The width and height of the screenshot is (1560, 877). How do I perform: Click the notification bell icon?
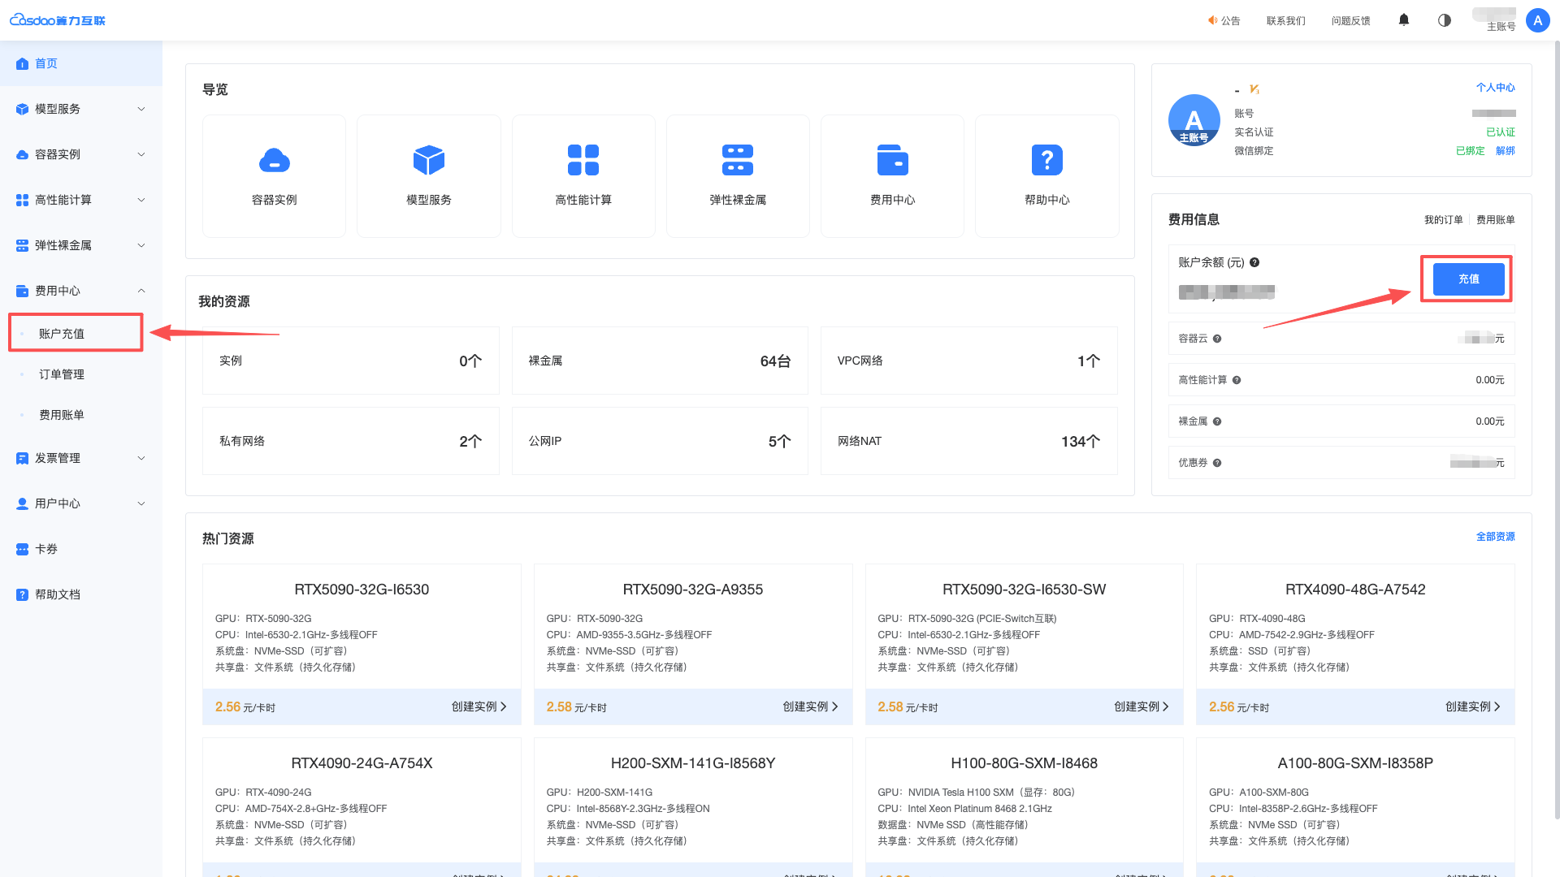tap(1404, 20)
